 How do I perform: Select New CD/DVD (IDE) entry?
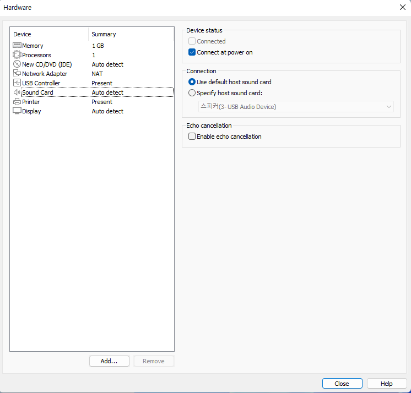pos(47,64)
